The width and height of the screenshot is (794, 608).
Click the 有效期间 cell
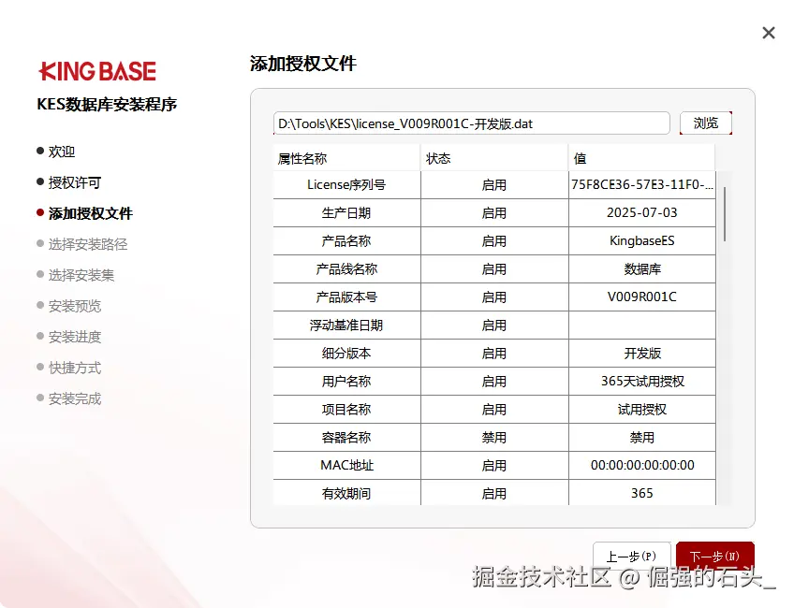click(x=346, y=493)
